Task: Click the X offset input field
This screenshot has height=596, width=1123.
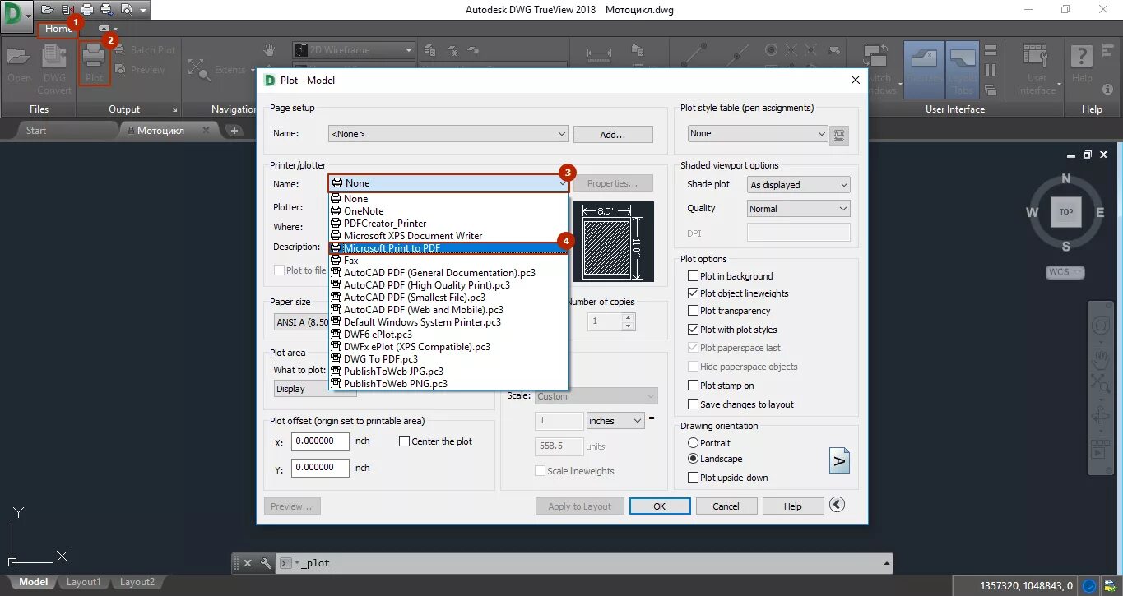Action: 320,441
